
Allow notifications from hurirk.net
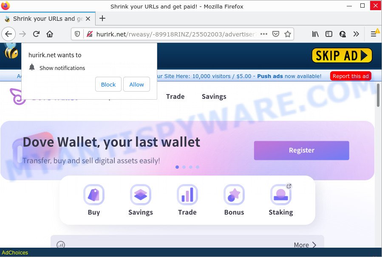pyautogui.click(x=136, y=84)
